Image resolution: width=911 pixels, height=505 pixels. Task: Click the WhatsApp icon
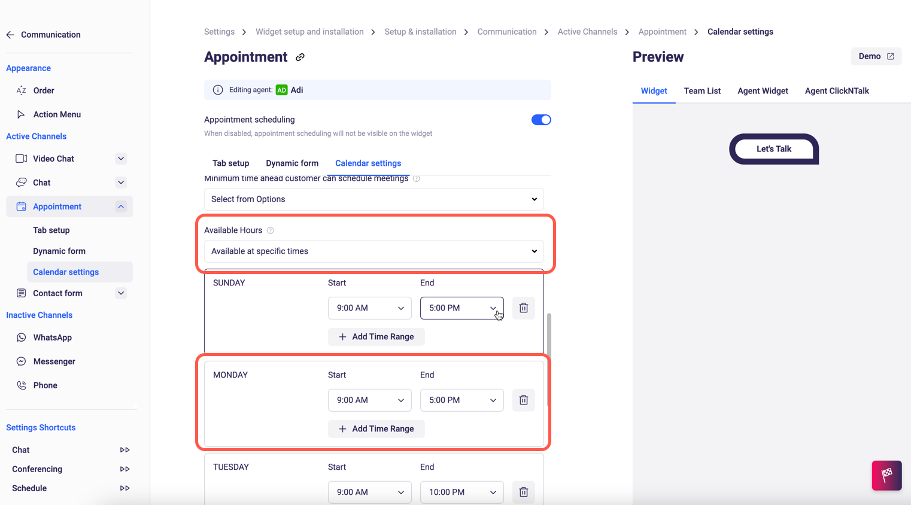point(21,337)
